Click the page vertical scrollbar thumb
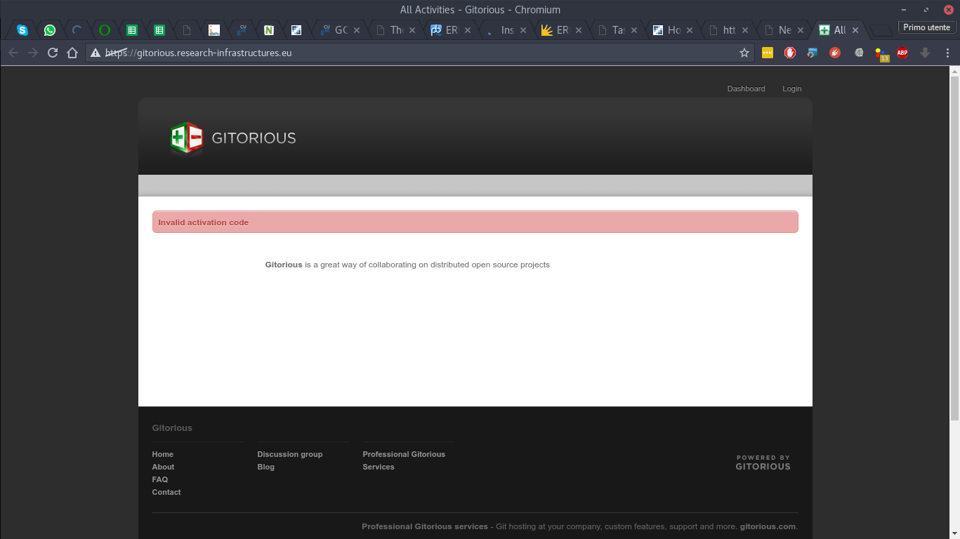Viewport: 960px width, 539px height. pos(954,248)
